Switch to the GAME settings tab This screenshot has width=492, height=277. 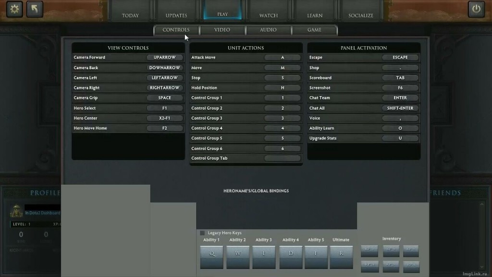pyautogui.click(x=314, y=30)
